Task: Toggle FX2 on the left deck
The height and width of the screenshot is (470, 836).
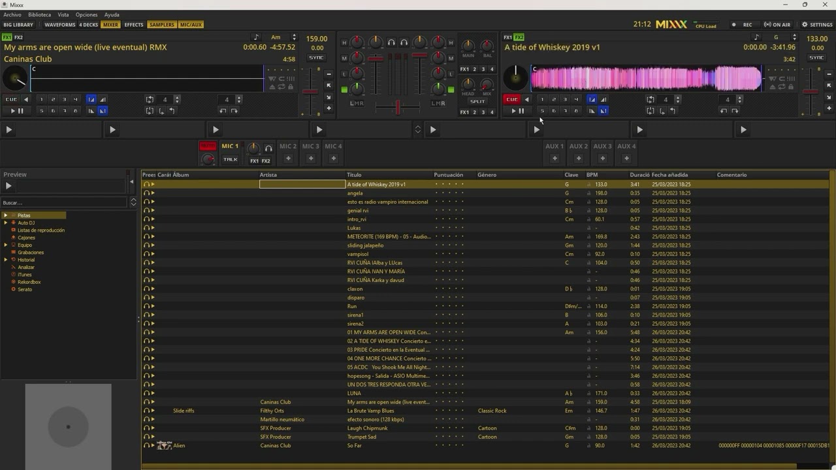Action: (x=18, y=37)
